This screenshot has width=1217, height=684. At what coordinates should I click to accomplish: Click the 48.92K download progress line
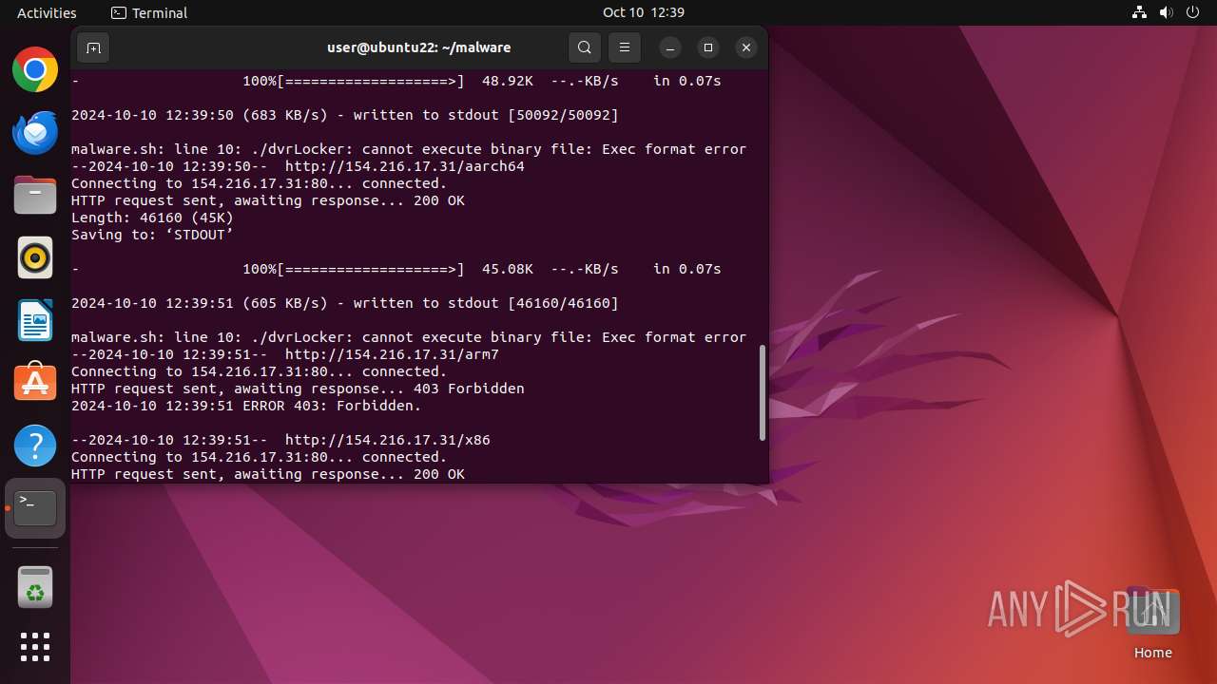coord(396,81)
